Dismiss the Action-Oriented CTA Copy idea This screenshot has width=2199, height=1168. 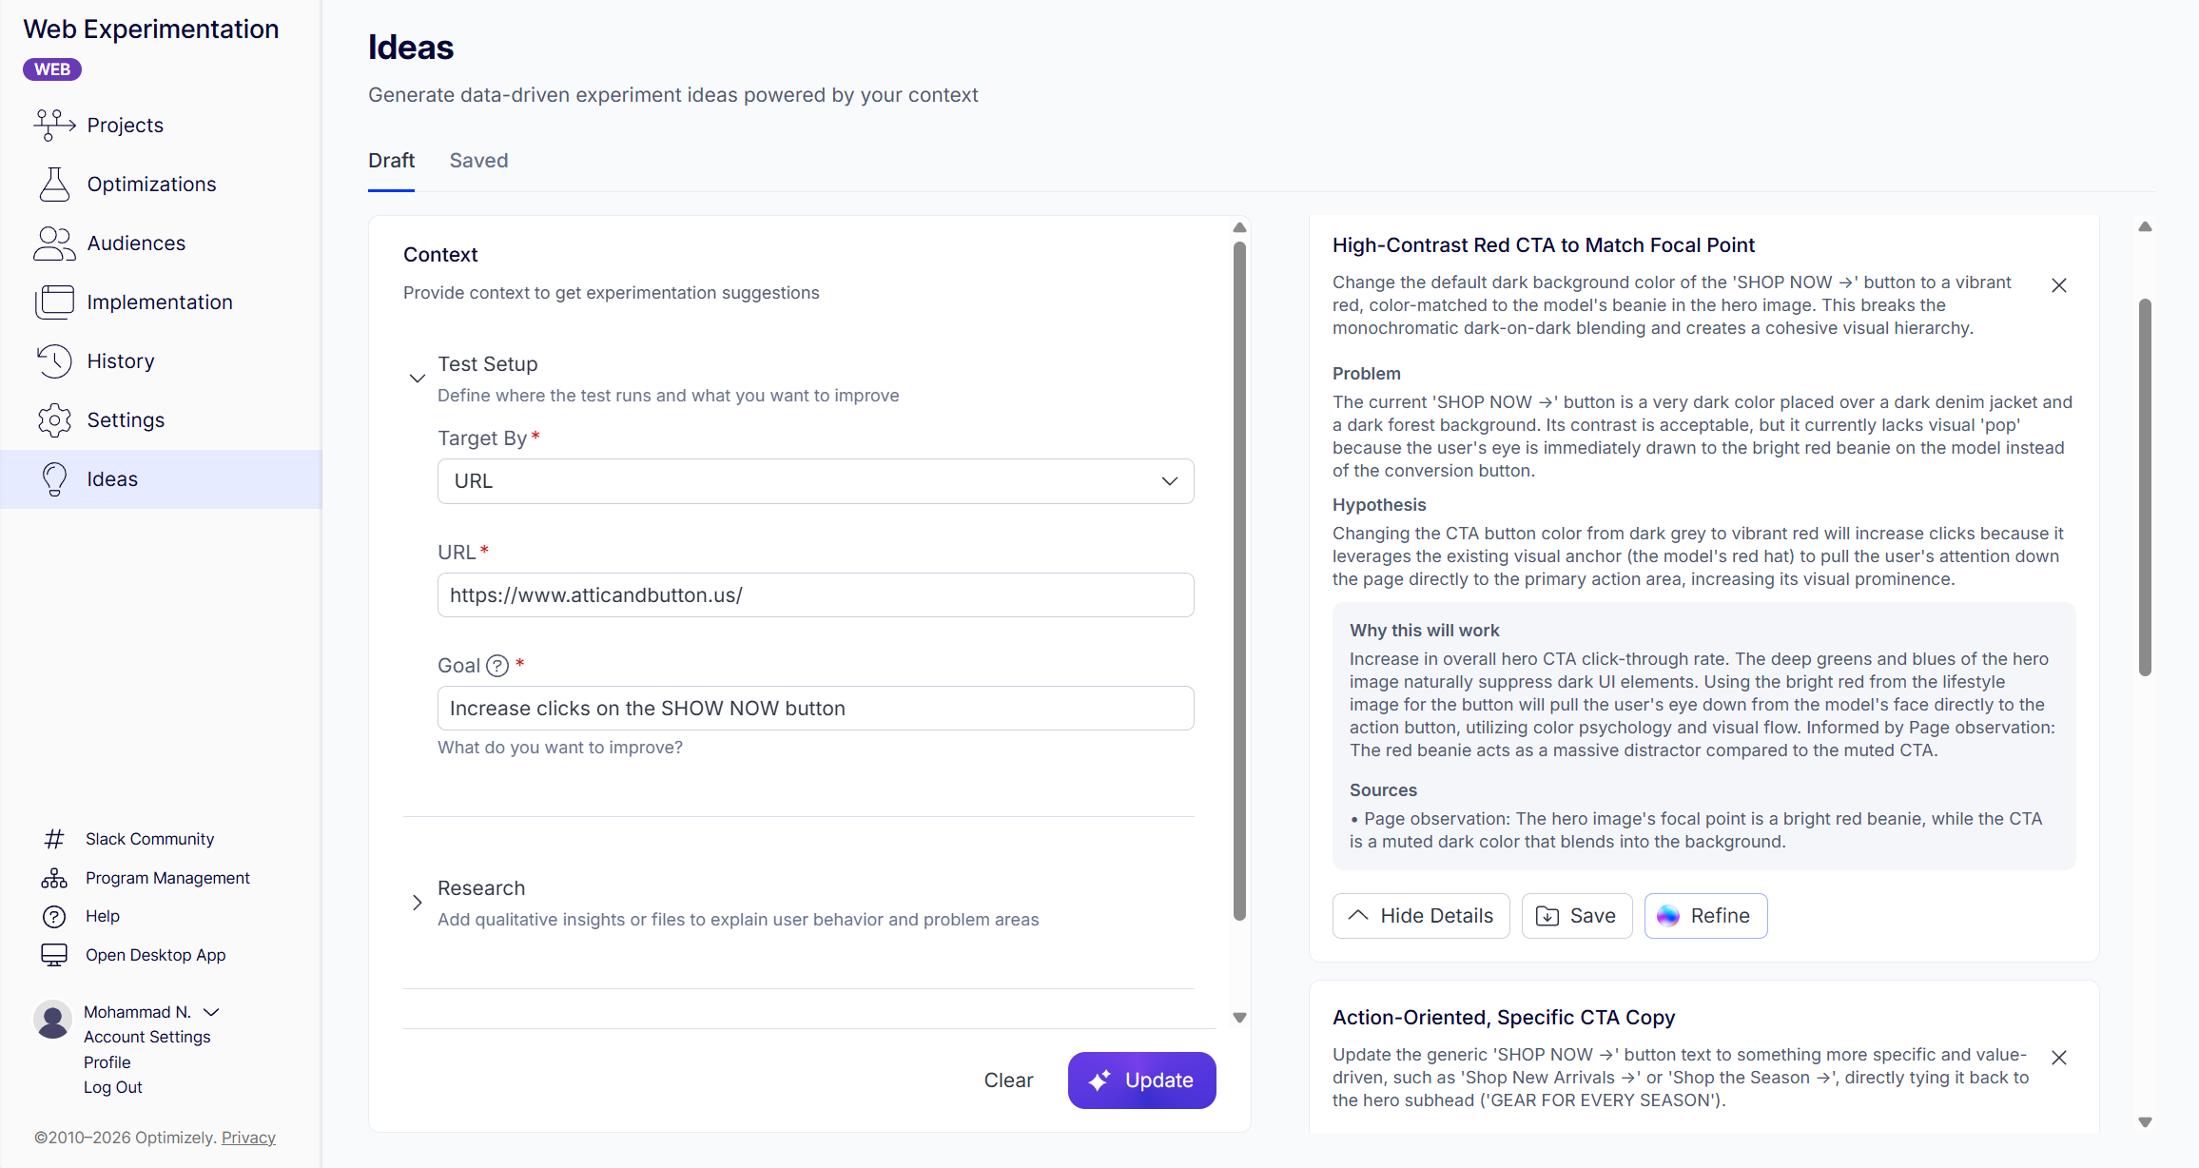(x=2059, y=1058)
